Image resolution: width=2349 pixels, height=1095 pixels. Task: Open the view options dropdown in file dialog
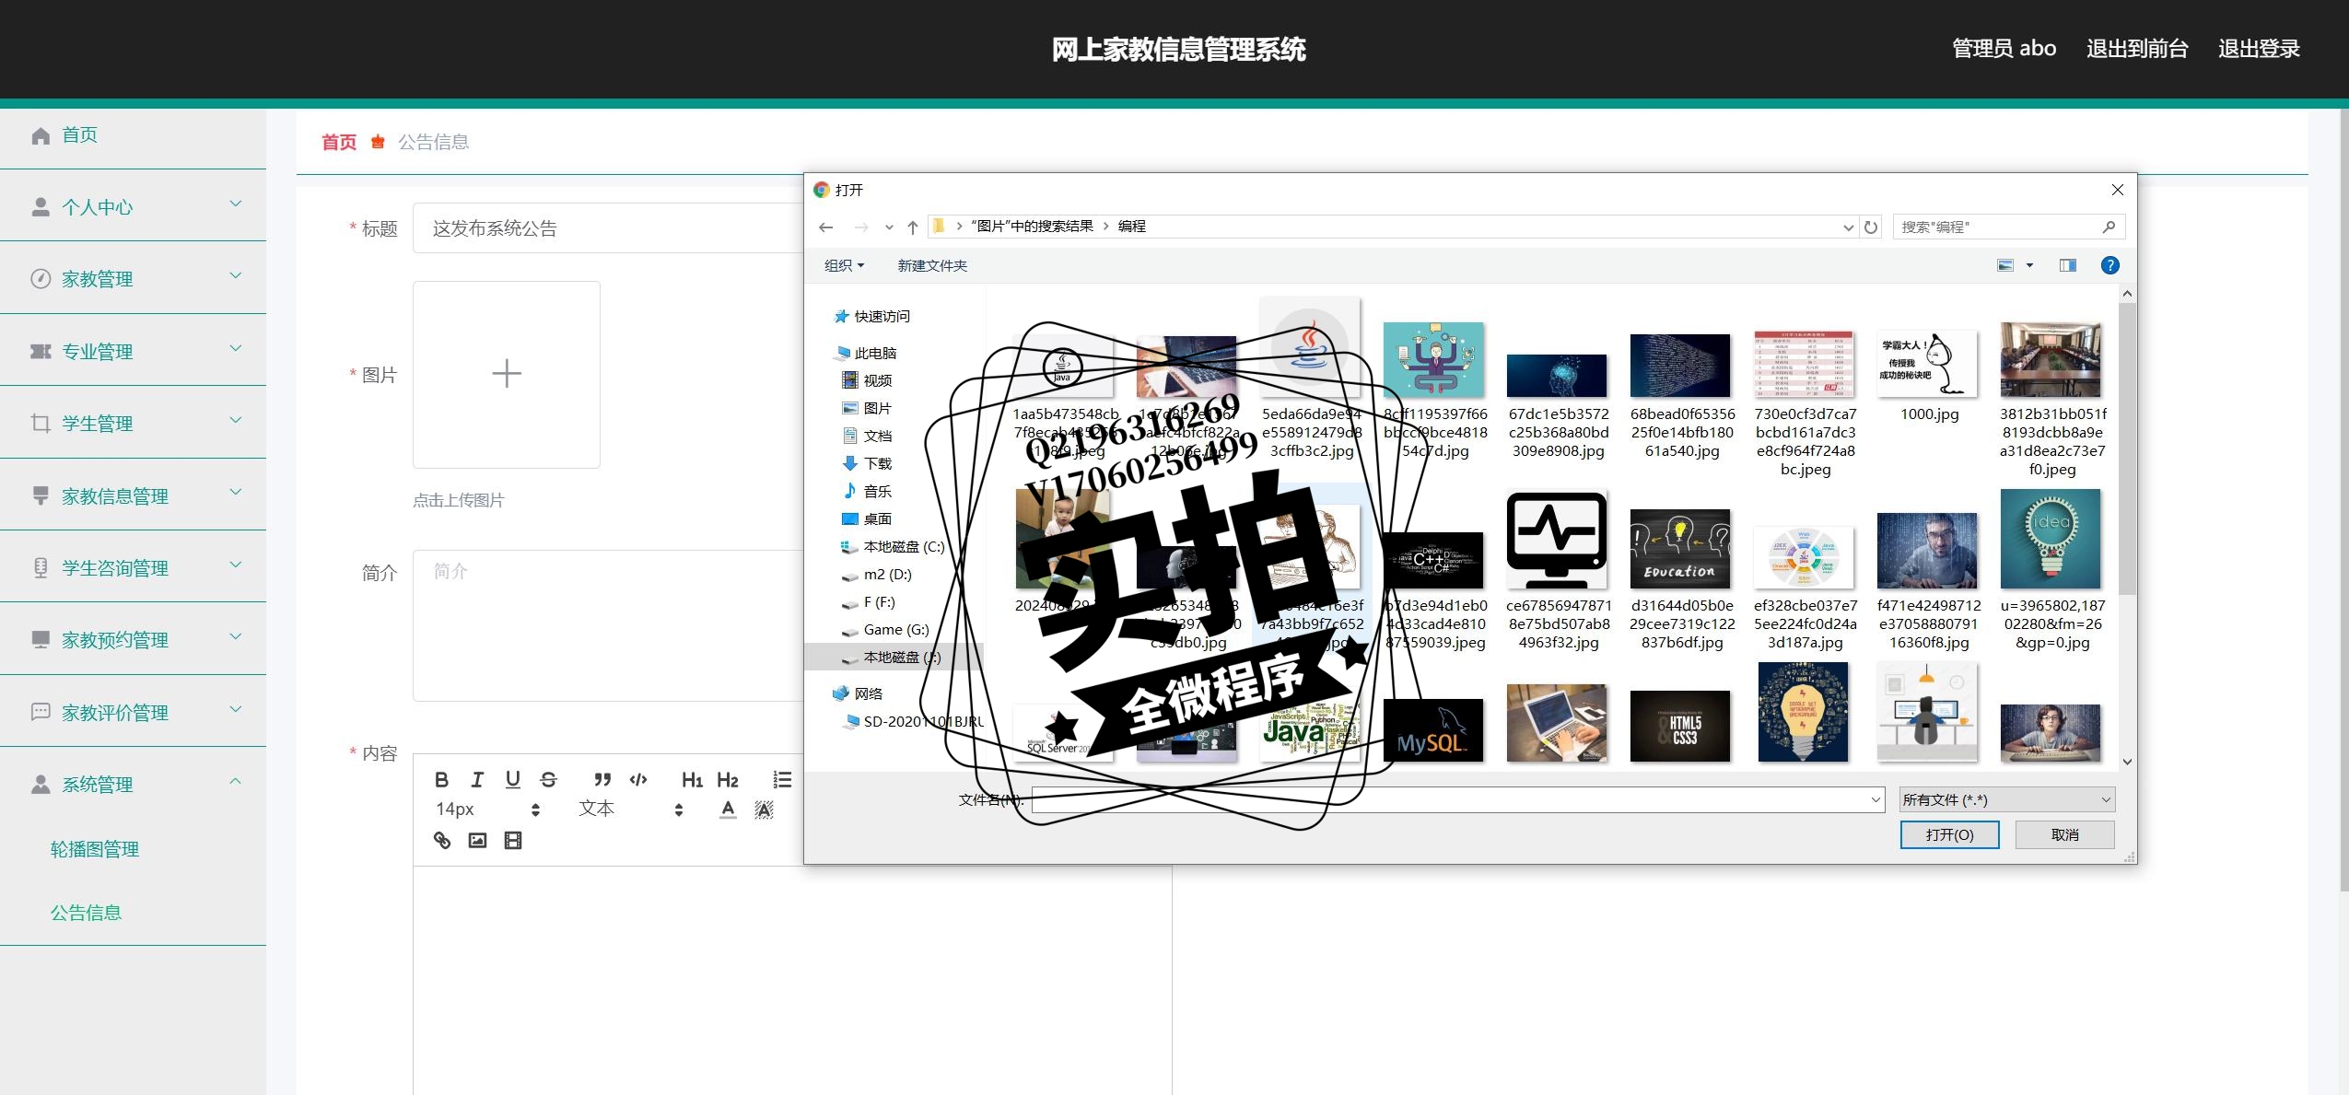(2029, 265)
